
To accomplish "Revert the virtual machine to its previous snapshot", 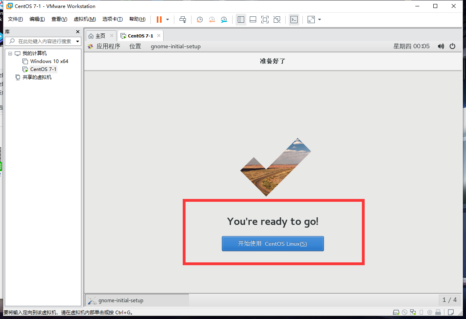I will (x=212, y=20).
